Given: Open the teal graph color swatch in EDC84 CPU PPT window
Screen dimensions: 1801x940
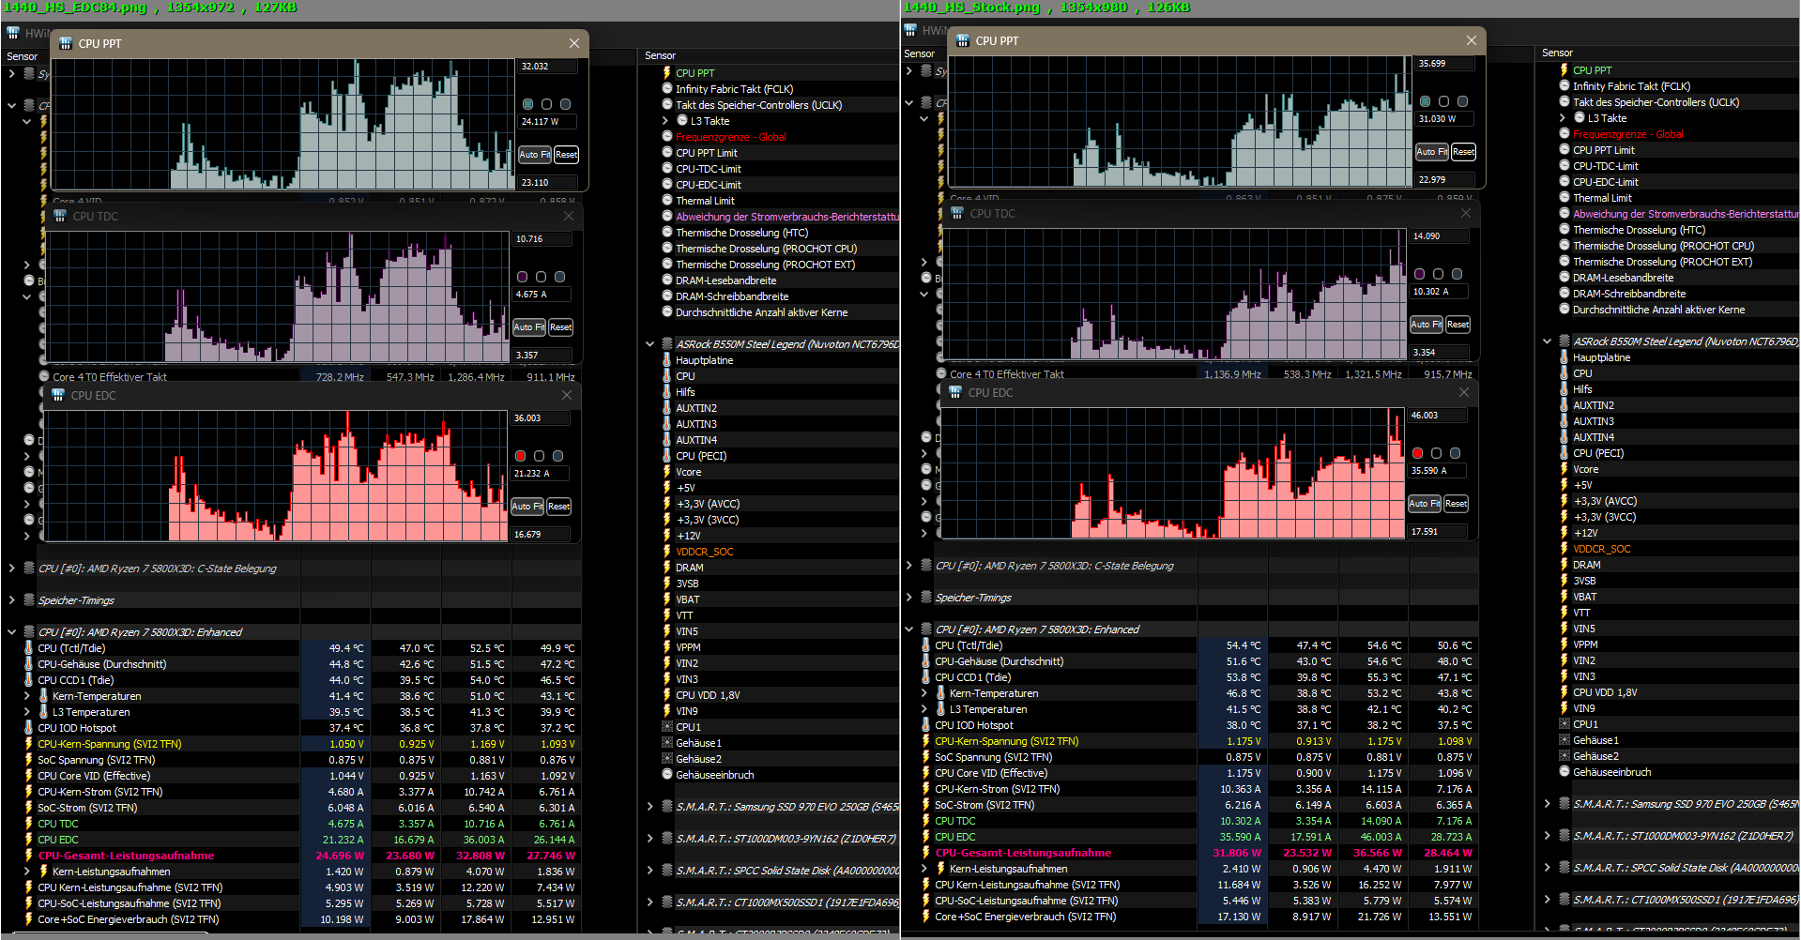Looking at the screenshot, I should point(527,104).
